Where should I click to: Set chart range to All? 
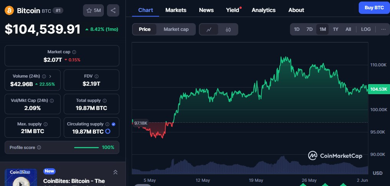coord(348,29)
